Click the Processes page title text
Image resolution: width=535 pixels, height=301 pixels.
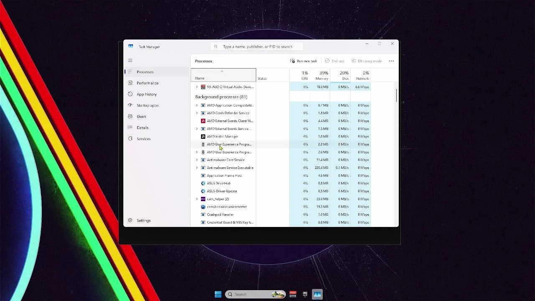click(x=204, y=61)
